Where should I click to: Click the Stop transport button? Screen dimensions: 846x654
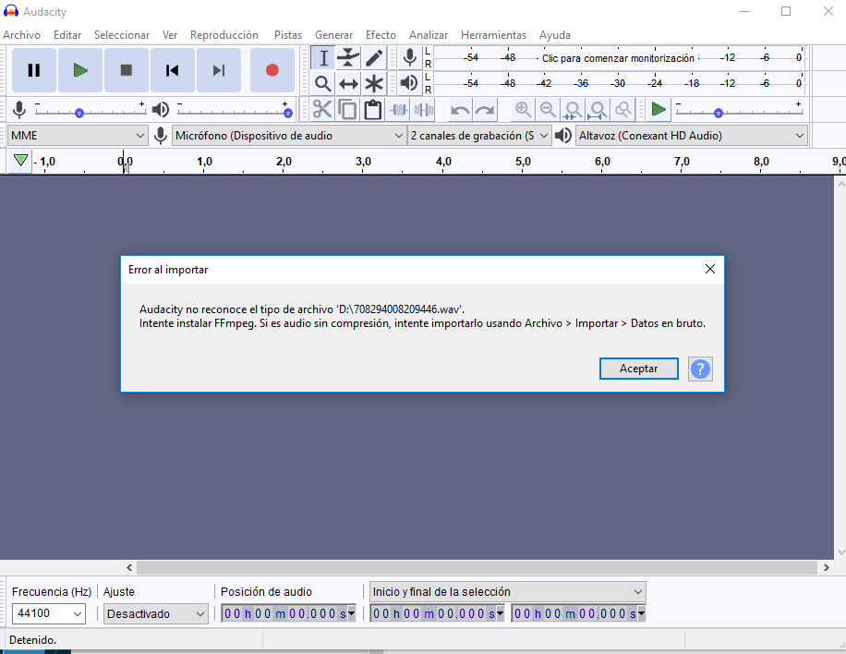(x=127, y=70)
